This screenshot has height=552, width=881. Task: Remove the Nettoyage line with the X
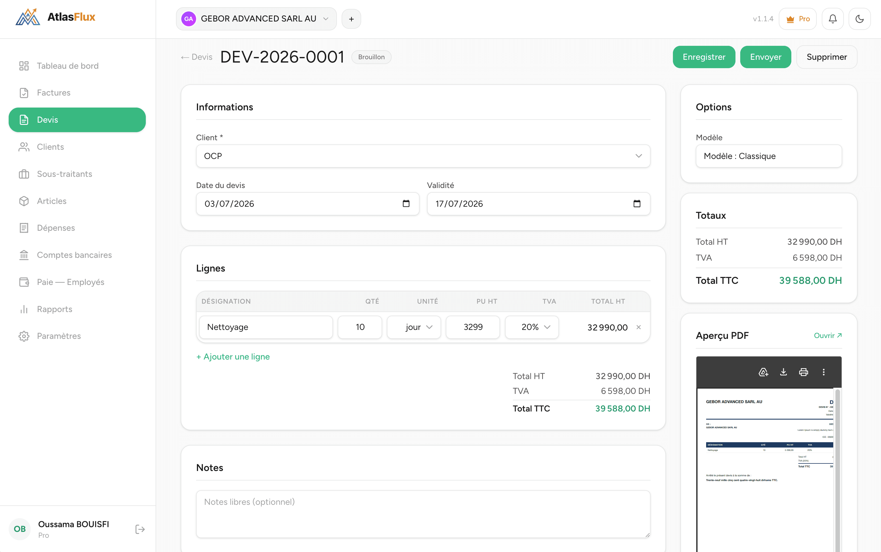639,327
